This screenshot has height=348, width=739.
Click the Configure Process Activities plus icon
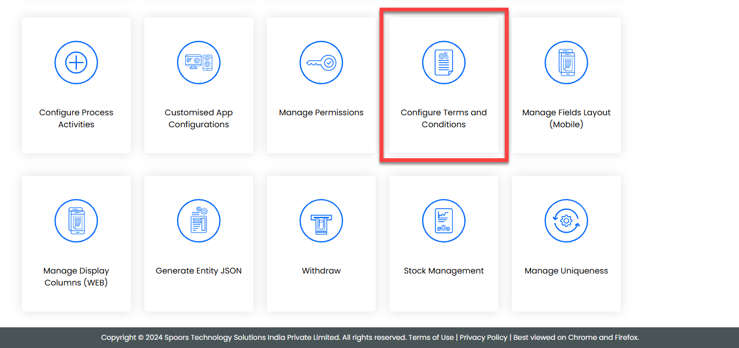(x=76, y=63)
